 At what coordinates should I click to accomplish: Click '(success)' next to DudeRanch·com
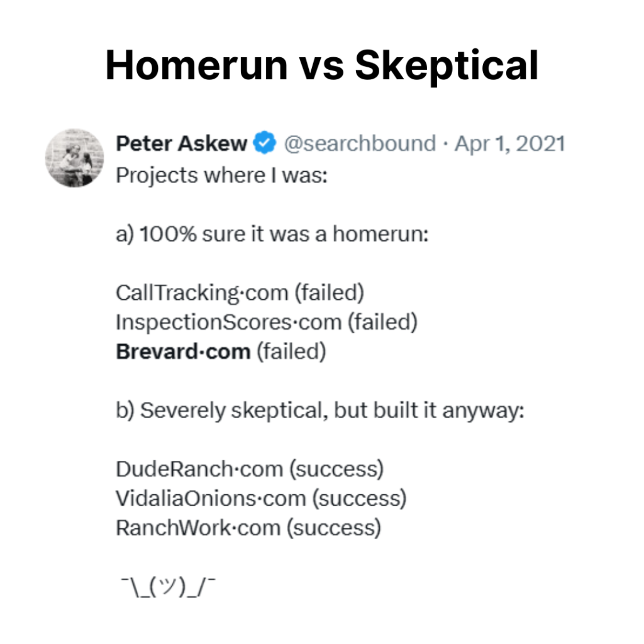click(337, 469)
